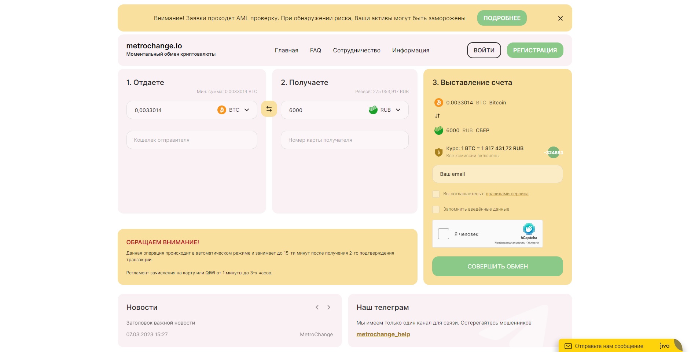
Task: Check the agree to service rules checkbox
Action: click(436, 194)
